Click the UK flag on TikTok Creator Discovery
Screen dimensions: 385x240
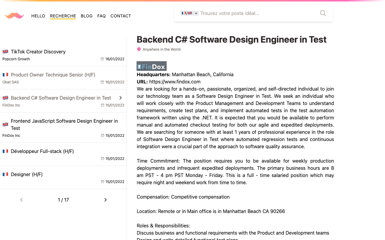tap(5, 51)
